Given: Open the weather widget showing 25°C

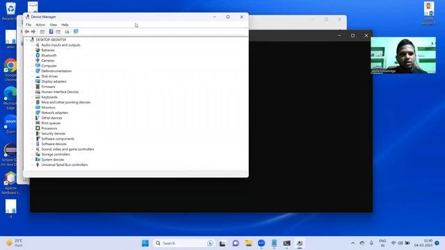Looking at the screenshot, I should click(14, 243).
